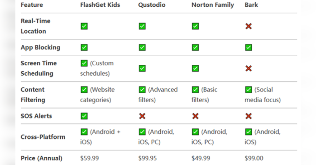The width and height of the screenshot is (316, 165).
Task: Click Norton Family's red X for SOS Alerts
Action: point(195,116)
